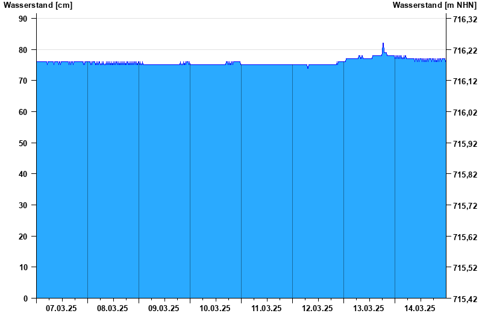Click the 716,22 label on right axis

(x=465, y=51)
